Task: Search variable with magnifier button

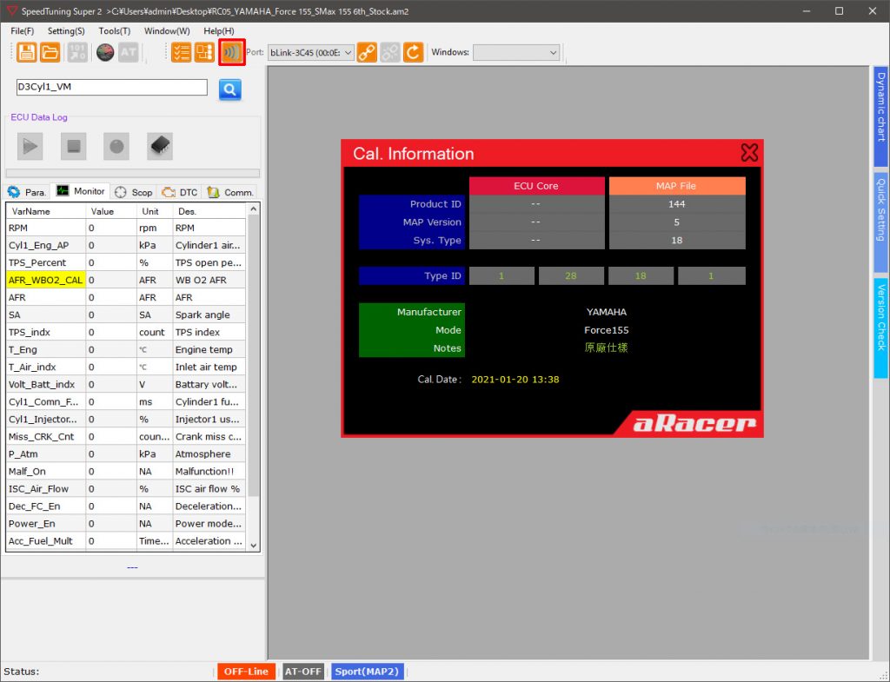Action: point(229,89)
